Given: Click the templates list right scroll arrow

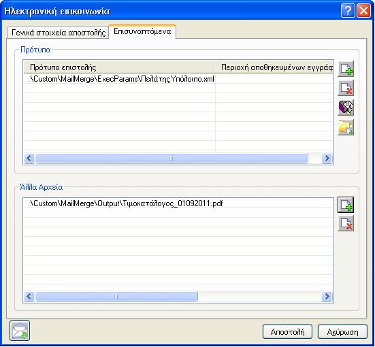Looking at the screenshot, I should pyautogui.click(x=327, y=159).
